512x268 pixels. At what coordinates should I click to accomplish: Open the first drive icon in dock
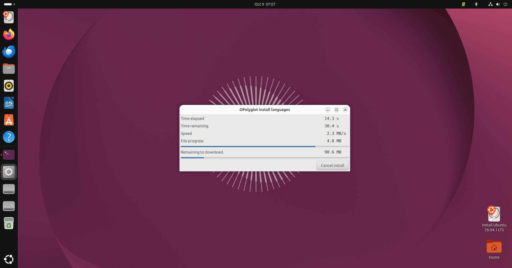tap(9, 189)
